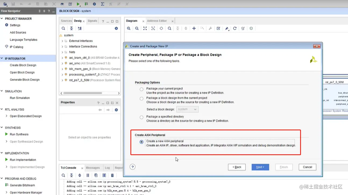Open the Properties panel settings gear
Image resolution: width=348 pixels, height=195 pixels.
pyautogui.click(x=116, y=110)
